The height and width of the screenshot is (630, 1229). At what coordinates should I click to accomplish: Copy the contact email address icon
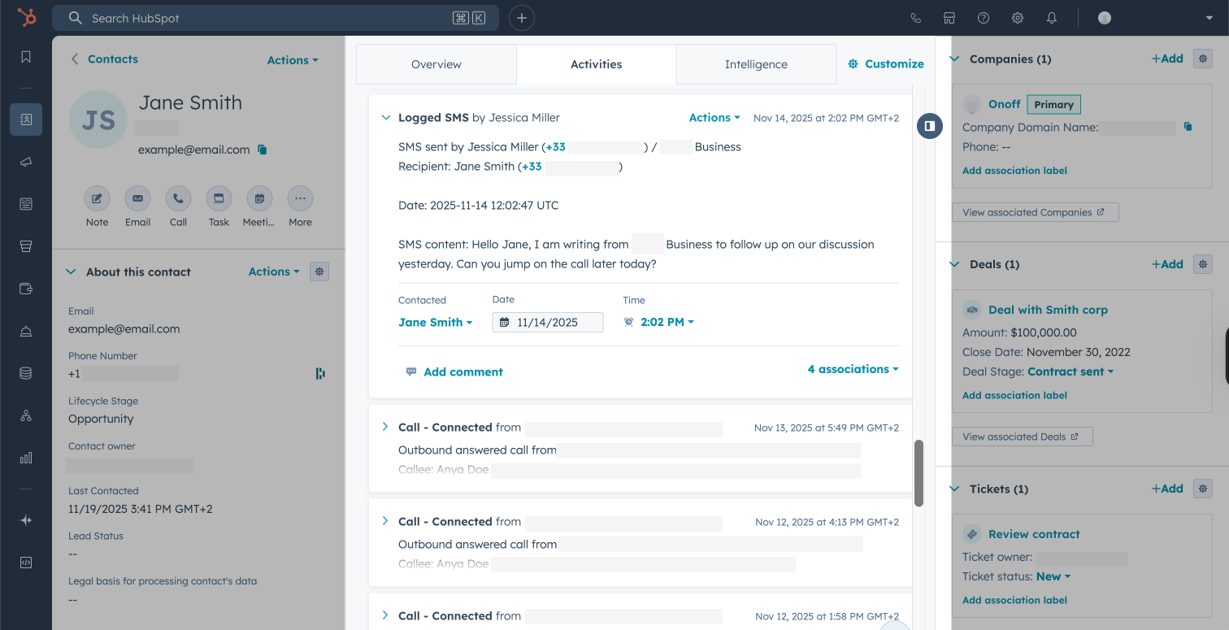pyautogui.click(x=262, y=150)
